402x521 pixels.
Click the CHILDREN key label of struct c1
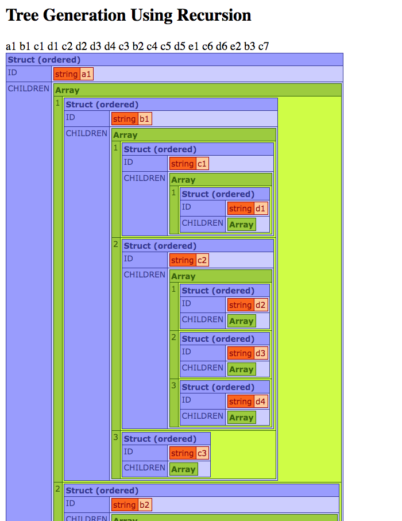coord(145,179)
